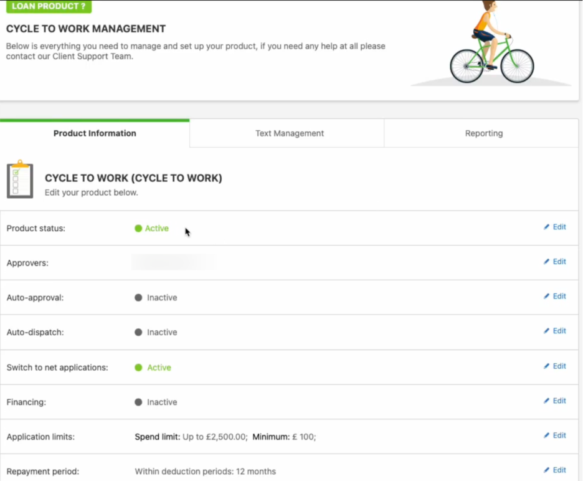Viewport: 583px width, 481px height.
Task: Edit the Auto-approval setting
Action: coord(554,297)
